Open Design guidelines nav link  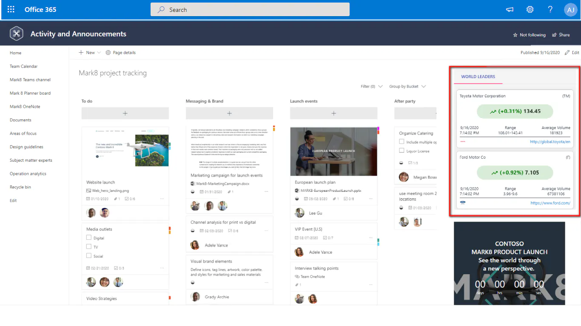[x=26, y=147]
